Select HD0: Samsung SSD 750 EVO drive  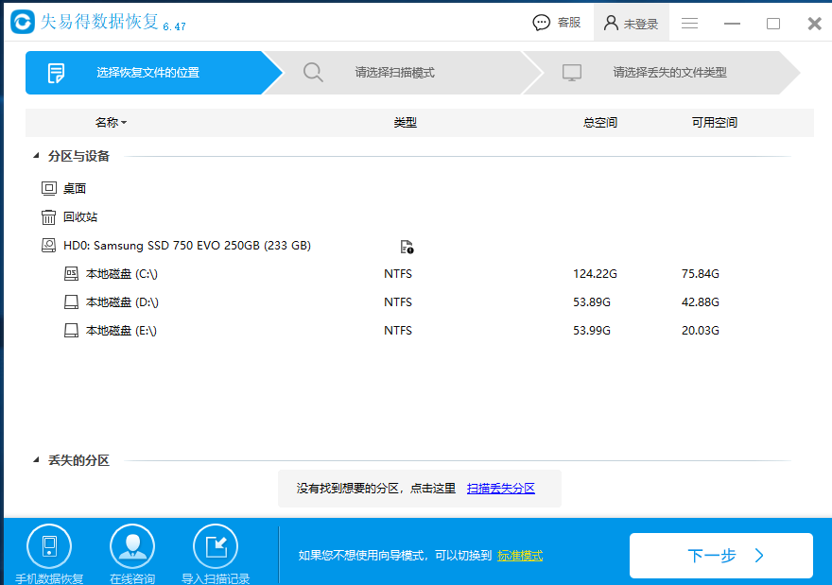(186, 246)
